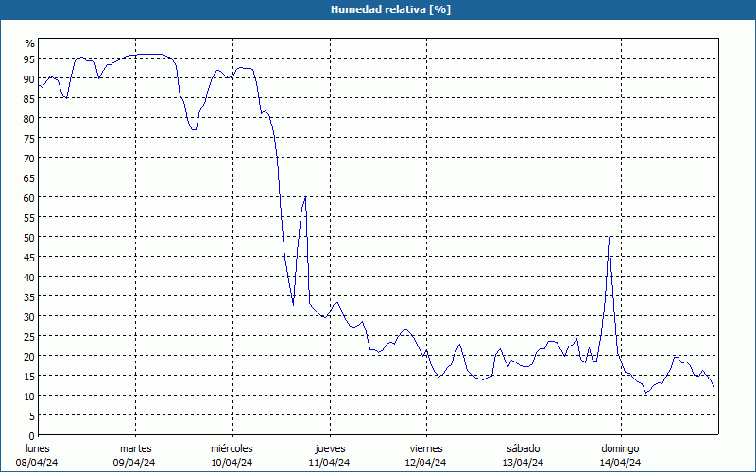756x472 pixels.
Task: Click the 'jueves' day label
Action: 330,448
